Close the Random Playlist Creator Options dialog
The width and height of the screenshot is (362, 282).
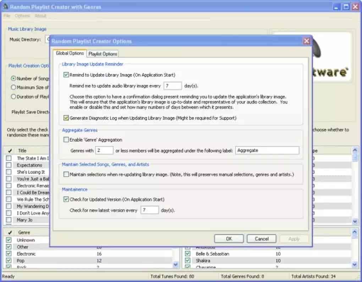tap(307, 41)
